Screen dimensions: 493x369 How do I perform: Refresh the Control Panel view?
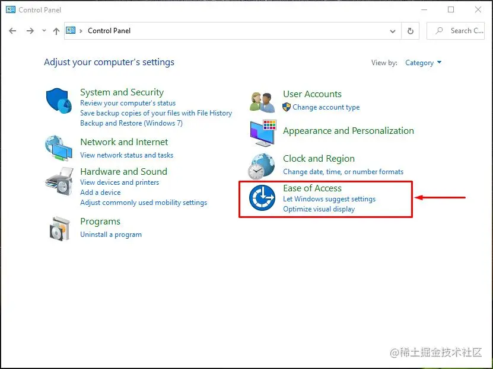[411, 31]
